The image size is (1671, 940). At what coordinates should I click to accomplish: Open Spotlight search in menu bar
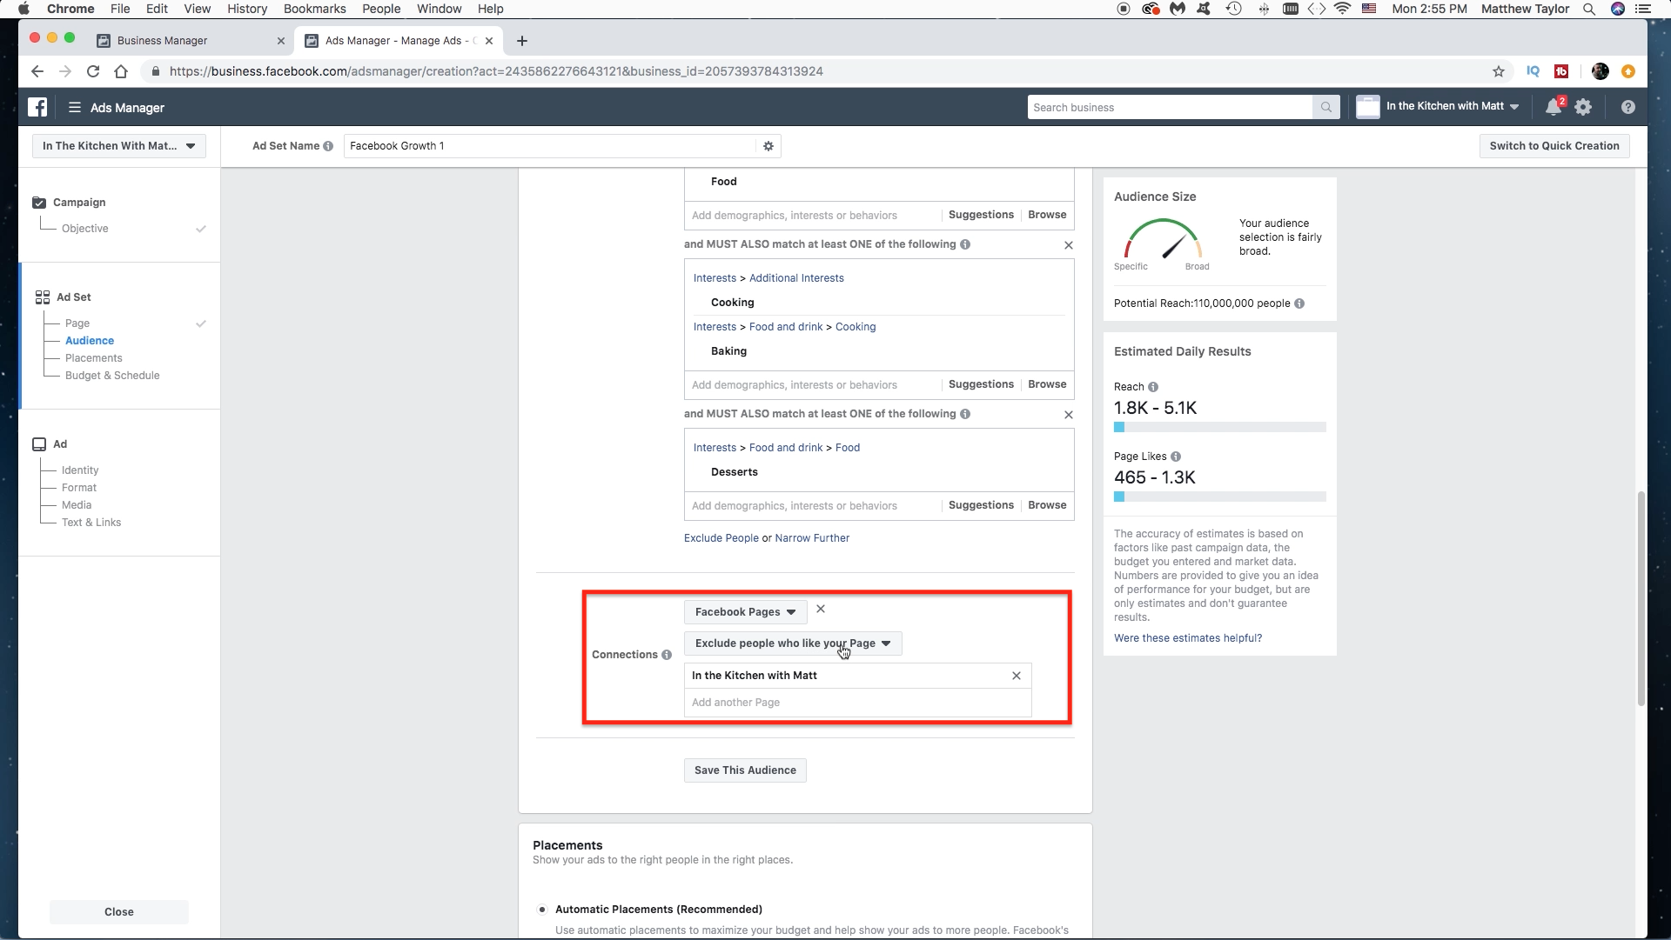[1589, 9]
